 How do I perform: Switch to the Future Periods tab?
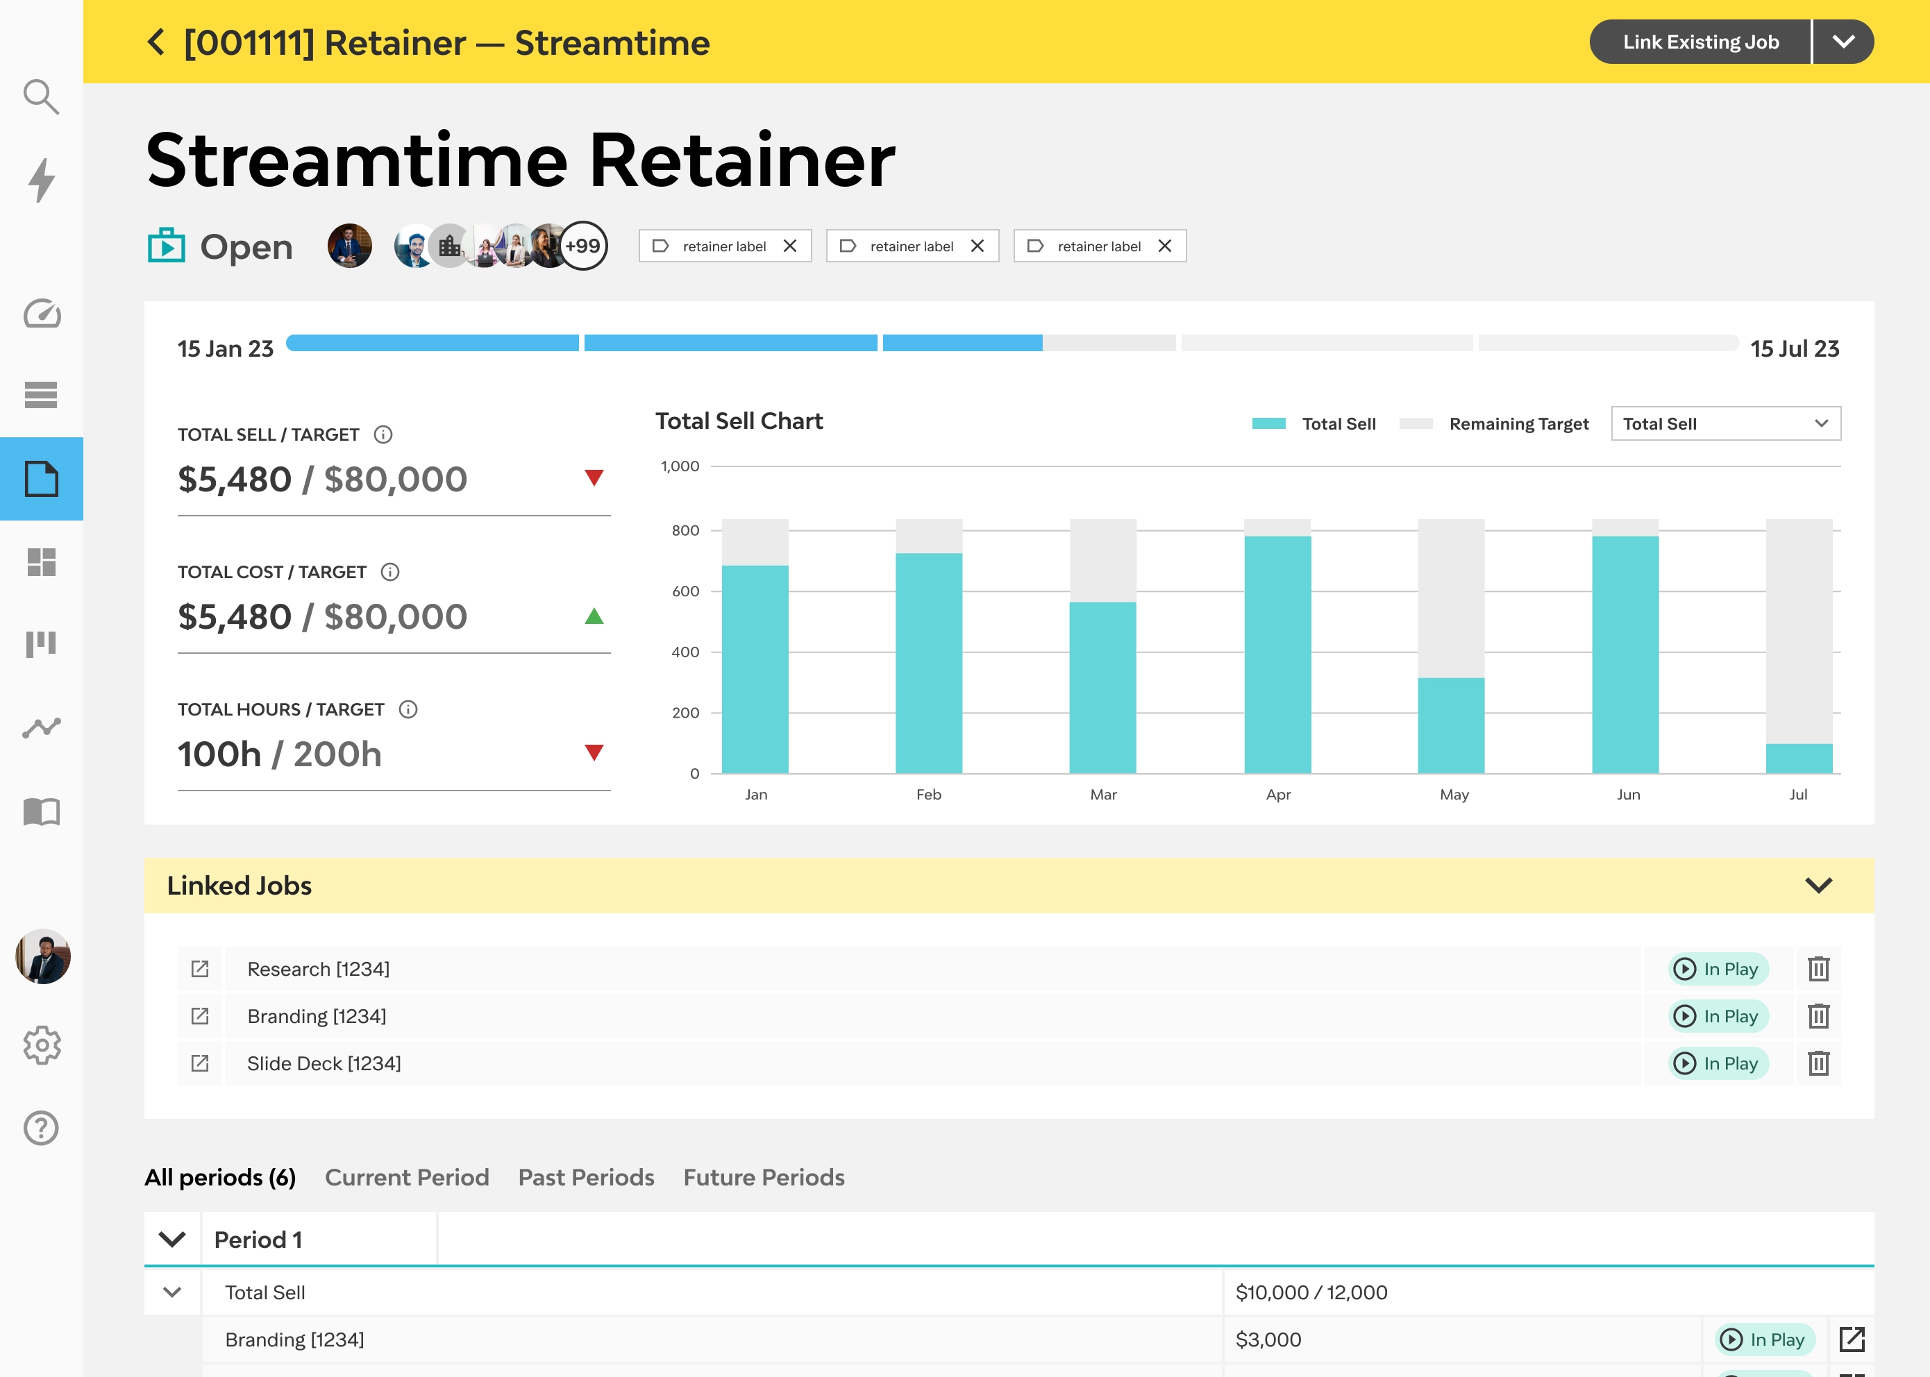[x=763, y=1178]
